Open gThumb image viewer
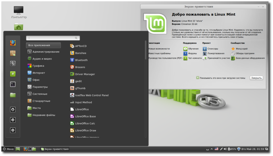The image size is (273, 156). pos(78,88)
